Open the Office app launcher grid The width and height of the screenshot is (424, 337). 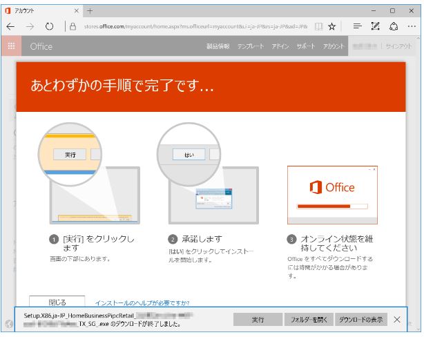point(11,46)
